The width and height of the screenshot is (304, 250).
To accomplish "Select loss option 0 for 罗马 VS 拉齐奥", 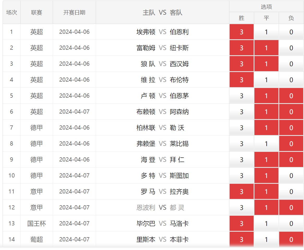I will tap(291, 191).
